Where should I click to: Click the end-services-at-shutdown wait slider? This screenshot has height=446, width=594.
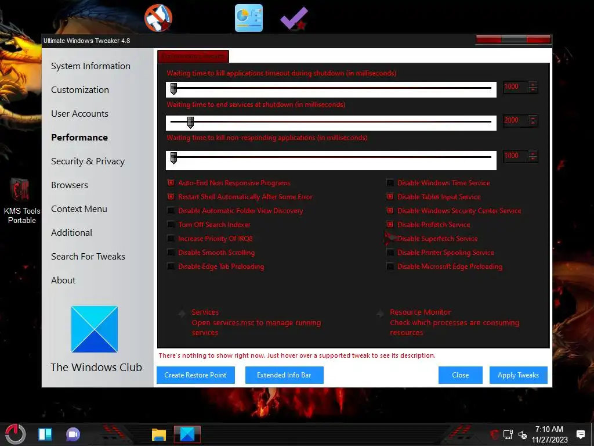click(331, 123)
